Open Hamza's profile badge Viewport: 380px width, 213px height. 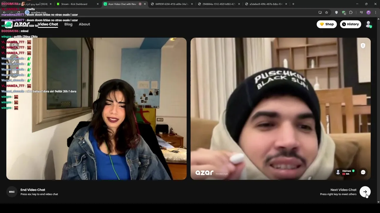[x=346, y=172]
